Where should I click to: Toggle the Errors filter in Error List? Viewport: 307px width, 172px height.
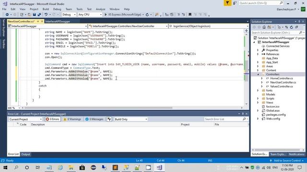(x=53, y=119)
